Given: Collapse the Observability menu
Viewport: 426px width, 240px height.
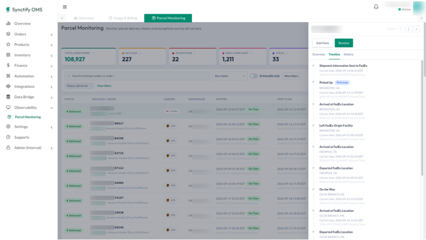Looking at the screenshot, I should pyautogui.click(x=52, y=108).
